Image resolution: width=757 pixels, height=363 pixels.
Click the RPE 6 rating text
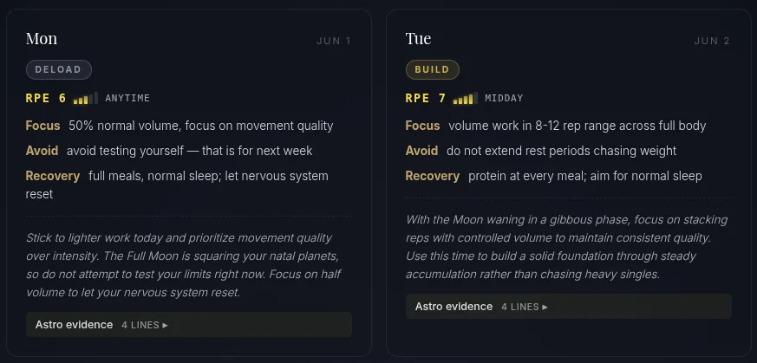46,99
